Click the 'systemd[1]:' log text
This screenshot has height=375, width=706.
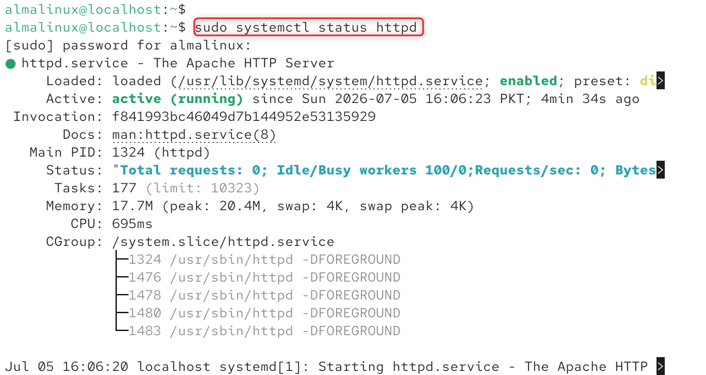(264, 366)
